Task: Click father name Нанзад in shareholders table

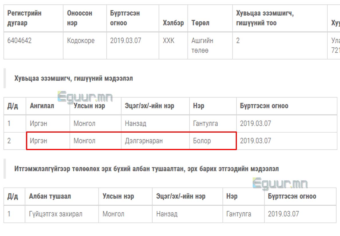Action: [x=135, y=123]
